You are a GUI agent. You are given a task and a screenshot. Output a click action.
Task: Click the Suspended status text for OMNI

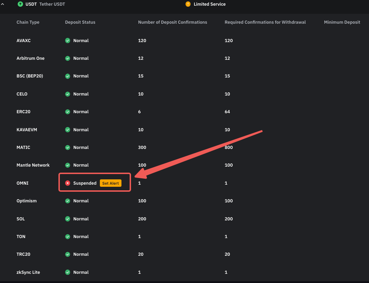pos(85,183)
